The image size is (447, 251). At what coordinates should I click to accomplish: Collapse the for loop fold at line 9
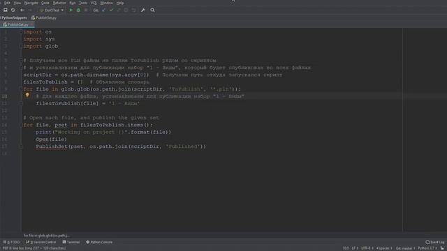21,89
